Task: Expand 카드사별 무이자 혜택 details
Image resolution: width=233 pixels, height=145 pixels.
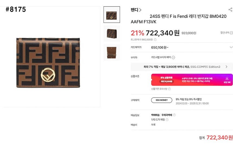Action: point(173,57)
